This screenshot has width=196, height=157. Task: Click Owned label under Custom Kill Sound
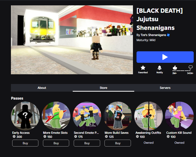(x=179, y=143)
